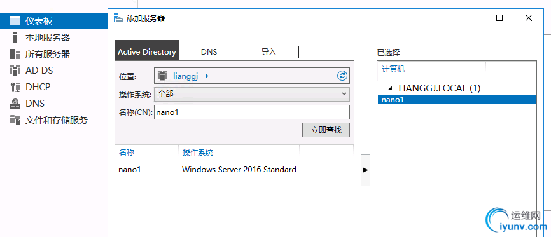Click the DNS role icon in sidebar

point(15,104)
